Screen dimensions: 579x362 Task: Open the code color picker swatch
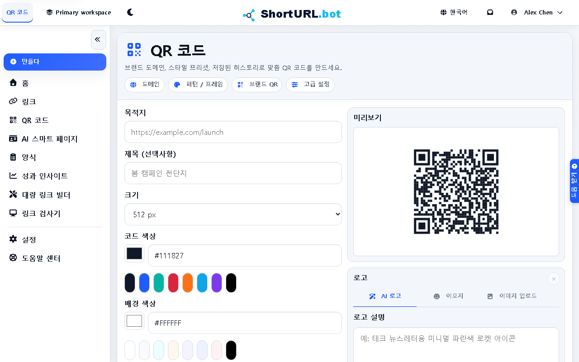tap(134, 253)
